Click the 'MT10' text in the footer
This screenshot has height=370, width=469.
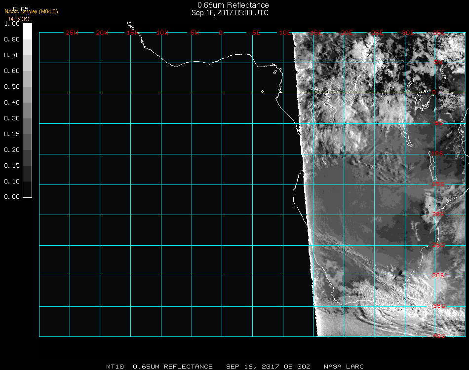pos(115,367)
